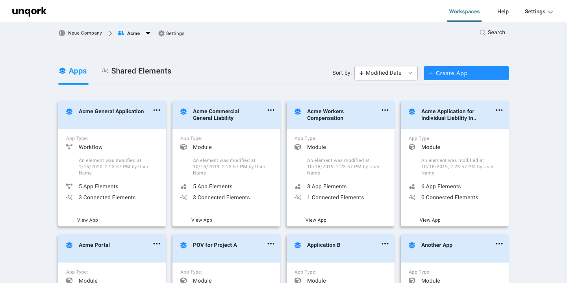
Task: Select Workspaces in the top navigation
Action: click(464, 11)
